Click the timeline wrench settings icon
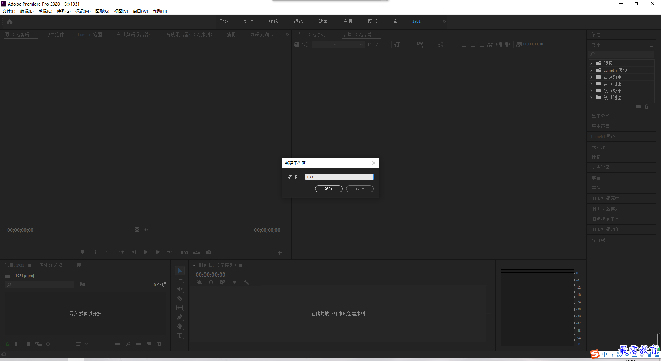 [x=246, y=282]
